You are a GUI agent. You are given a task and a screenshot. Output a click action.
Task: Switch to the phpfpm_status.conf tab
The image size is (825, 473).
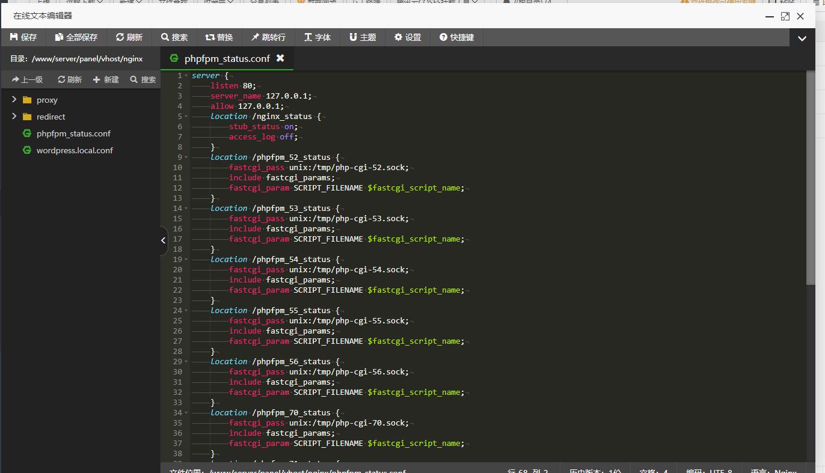tap(227, 58)
